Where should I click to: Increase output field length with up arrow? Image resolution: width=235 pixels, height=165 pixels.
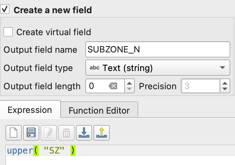[130, 83]
